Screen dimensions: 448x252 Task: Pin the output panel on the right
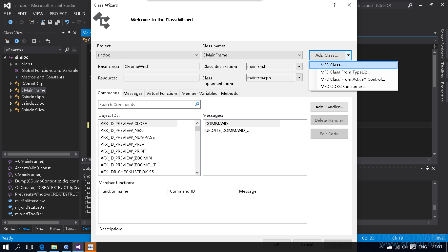427,168
